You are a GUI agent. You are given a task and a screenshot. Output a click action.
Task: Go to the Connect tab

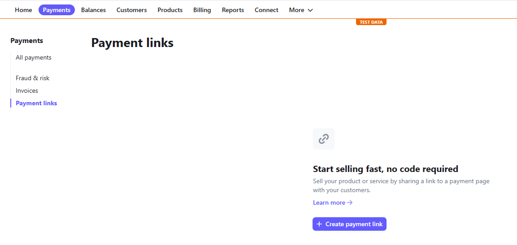pyautogui.click(x=266, y=10)
